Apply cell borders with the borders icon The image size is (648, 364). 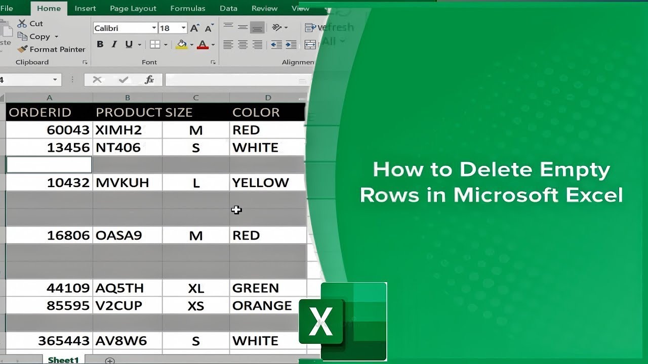[155, 44]
